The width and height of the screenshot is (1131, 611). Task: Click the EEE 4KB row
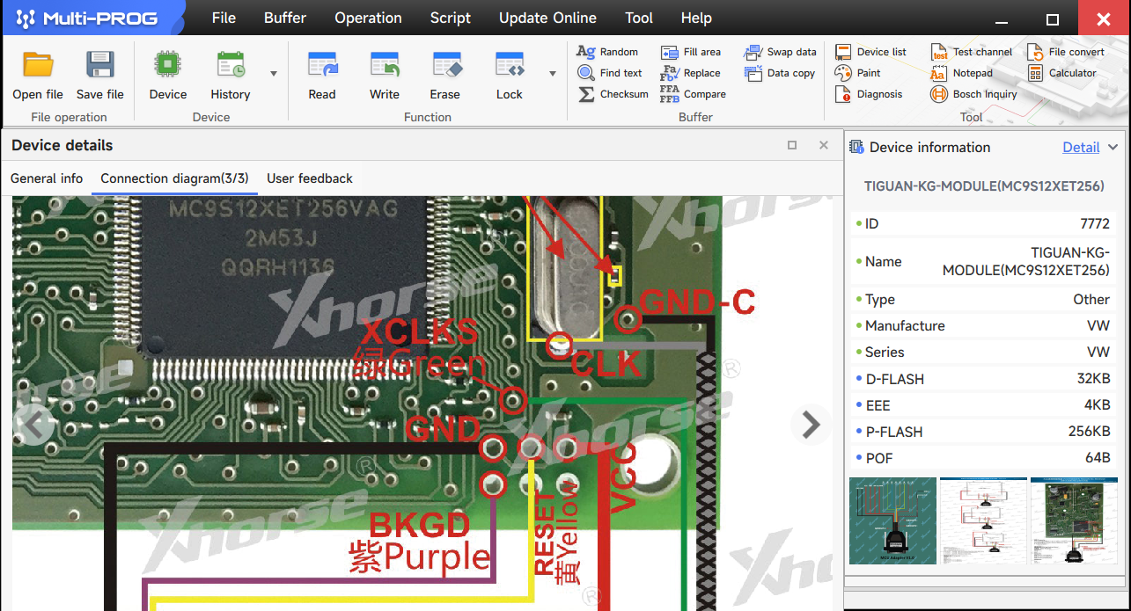click(982, 405)
